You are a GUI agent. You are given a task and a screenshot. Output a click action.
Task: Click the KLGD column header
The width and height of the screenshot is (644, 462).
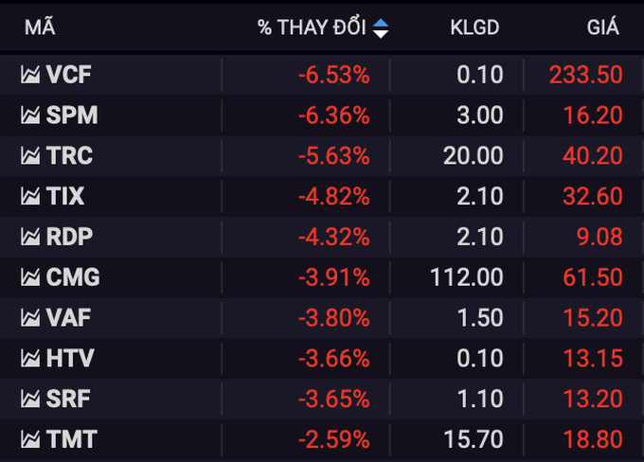pyautogui.click(x=474, y=28)
